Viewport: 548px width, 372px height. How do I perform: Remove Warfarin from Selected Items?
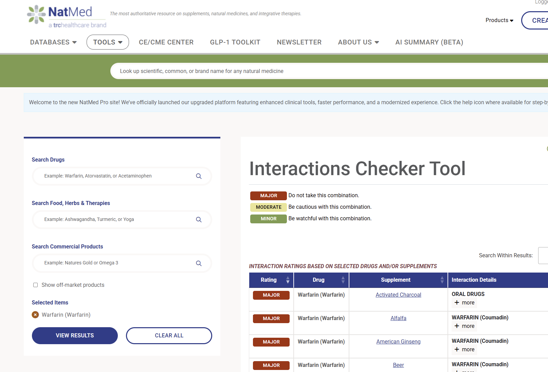(x=35, y=315)
